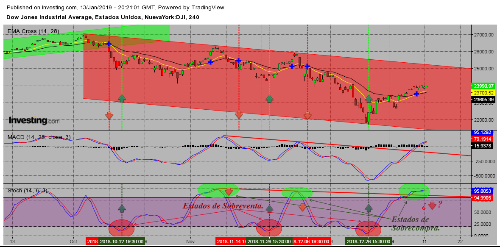Screen dimensions: 500x247
Task: Select the 2018-12-26 15:30:00 date marker
Action: [x=369, y=241]
